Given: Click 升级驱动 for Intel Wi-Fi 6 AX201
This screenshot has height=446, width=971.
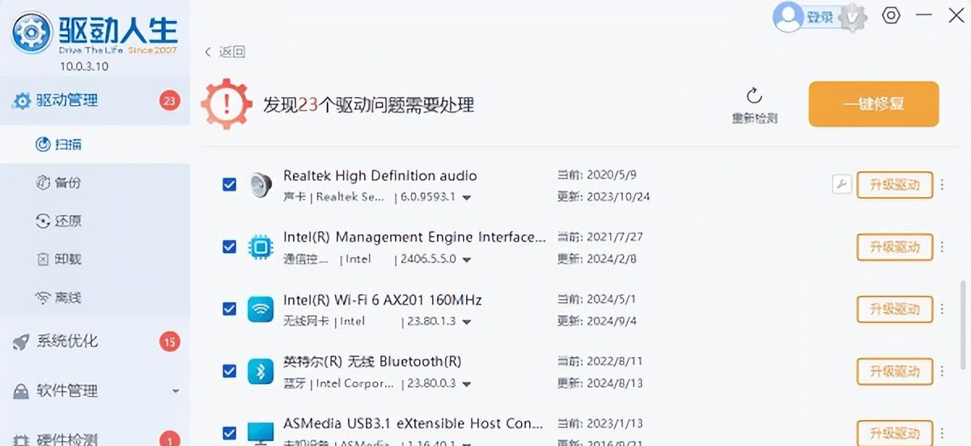Looking at the screenshot, I should coord(894,309).
